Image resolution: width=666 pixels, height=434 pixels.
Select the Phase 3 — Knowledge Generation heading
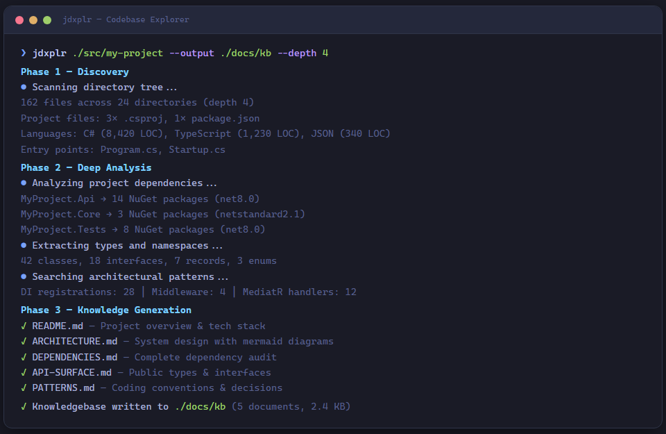tap(105, 310)
